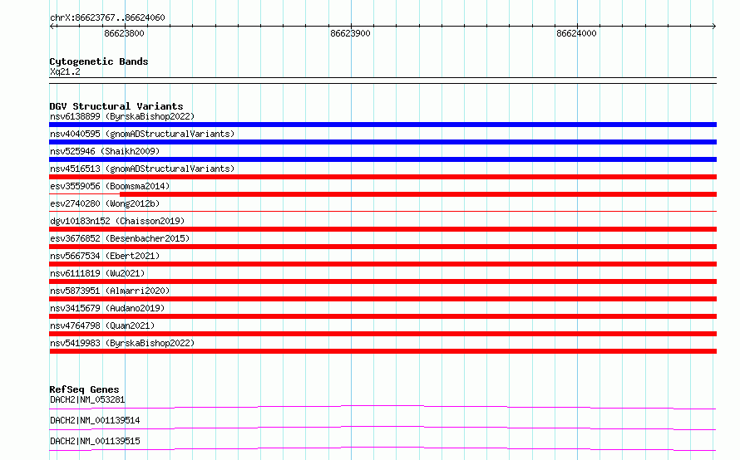Click the cytogenetic band Xq21.2 horizontal bar

[x=382, y=81]
